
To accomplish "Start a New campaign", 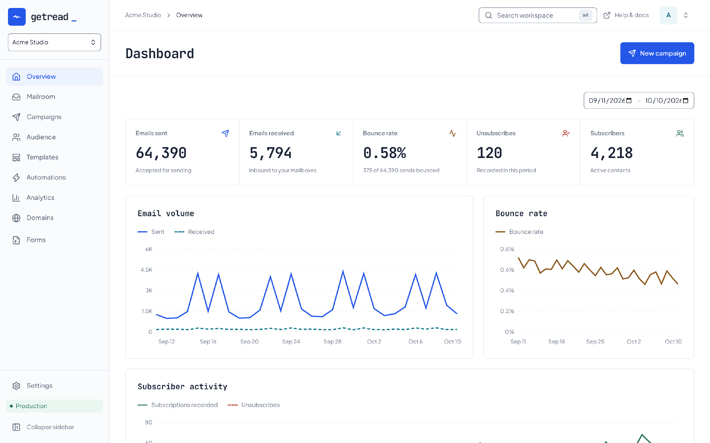I will tap(657, 53).
